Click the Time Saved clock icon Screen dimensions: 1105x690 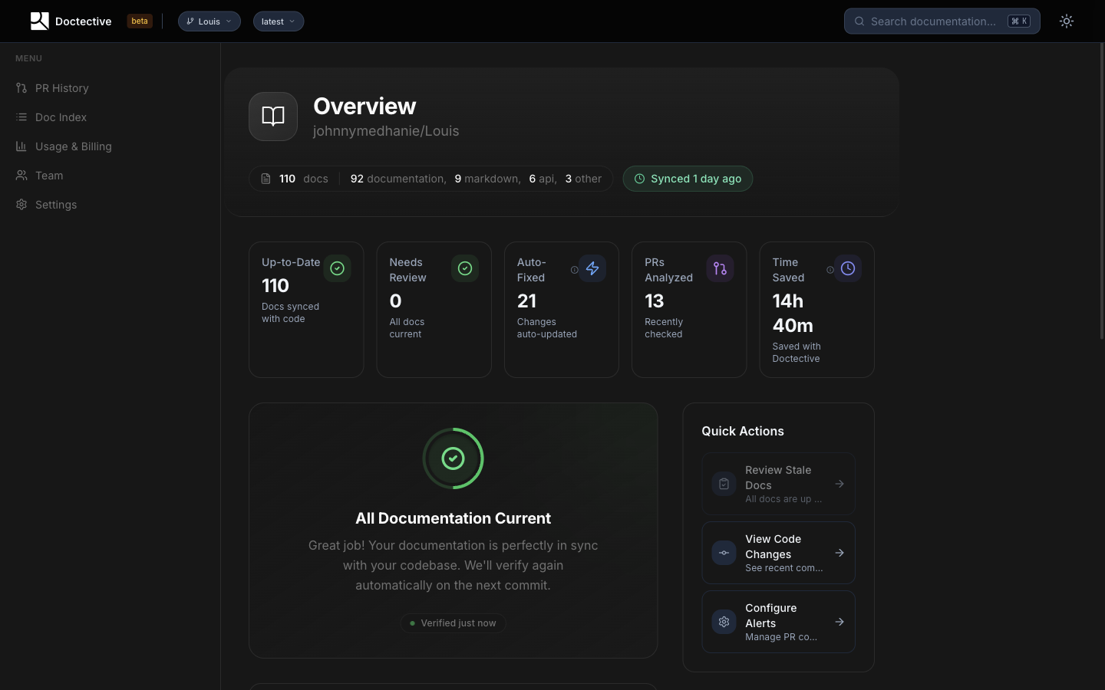click(848, 268)
